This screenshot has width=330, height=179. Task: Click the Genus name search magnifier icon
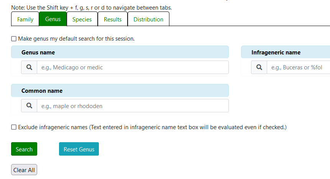29,67
